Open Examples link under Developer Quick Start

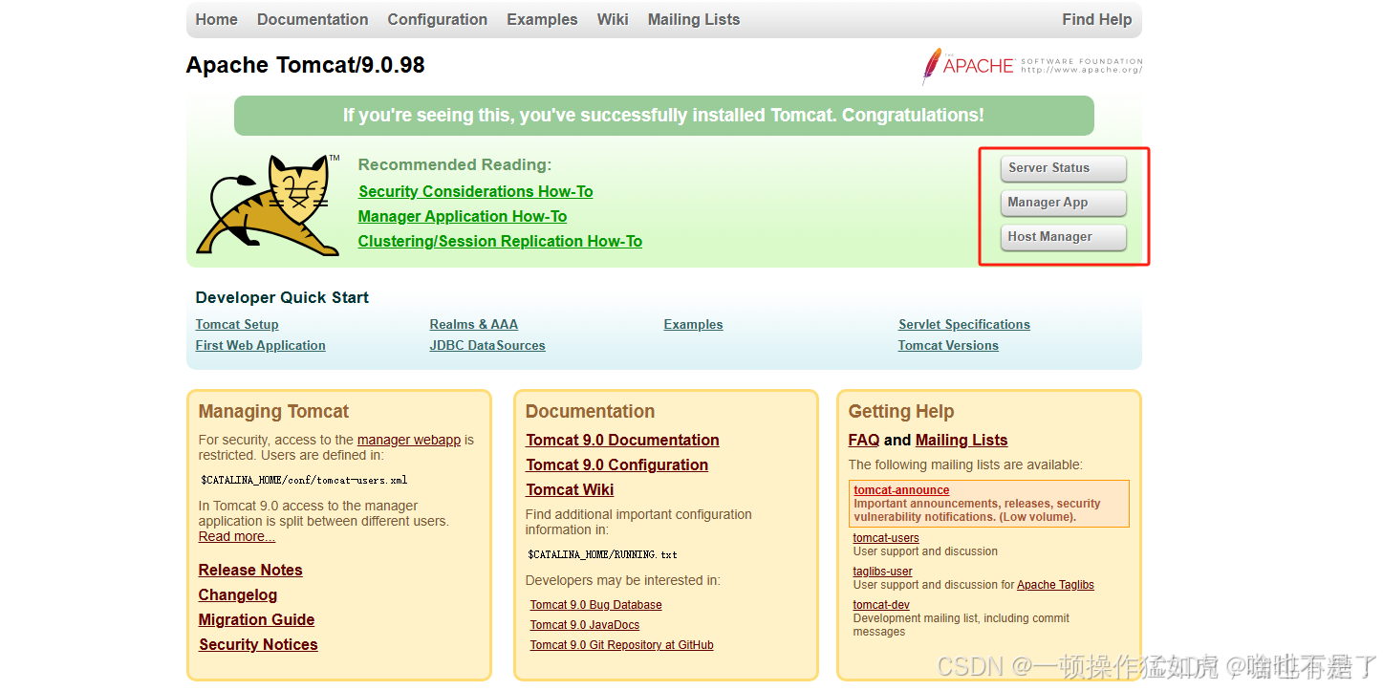pos(693,324)
